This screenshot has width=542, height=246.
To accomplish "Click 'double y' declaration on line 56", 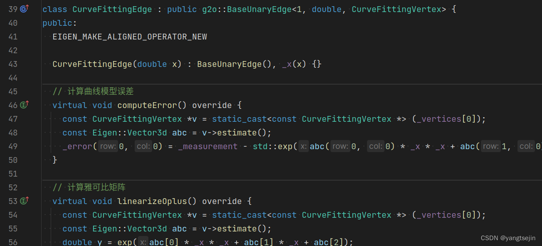I will pos(82,242).
